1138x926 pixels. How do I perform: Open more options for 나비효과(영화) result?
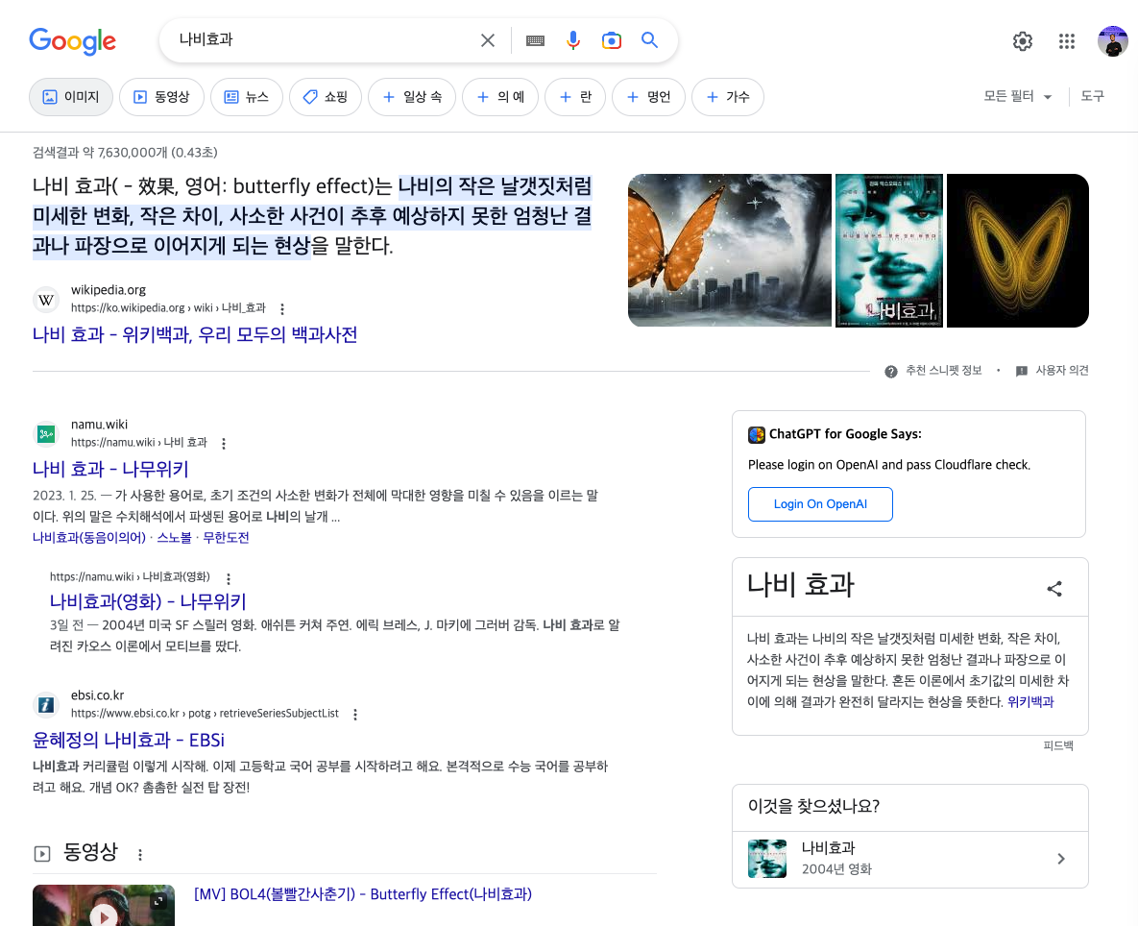pos(229,578)
